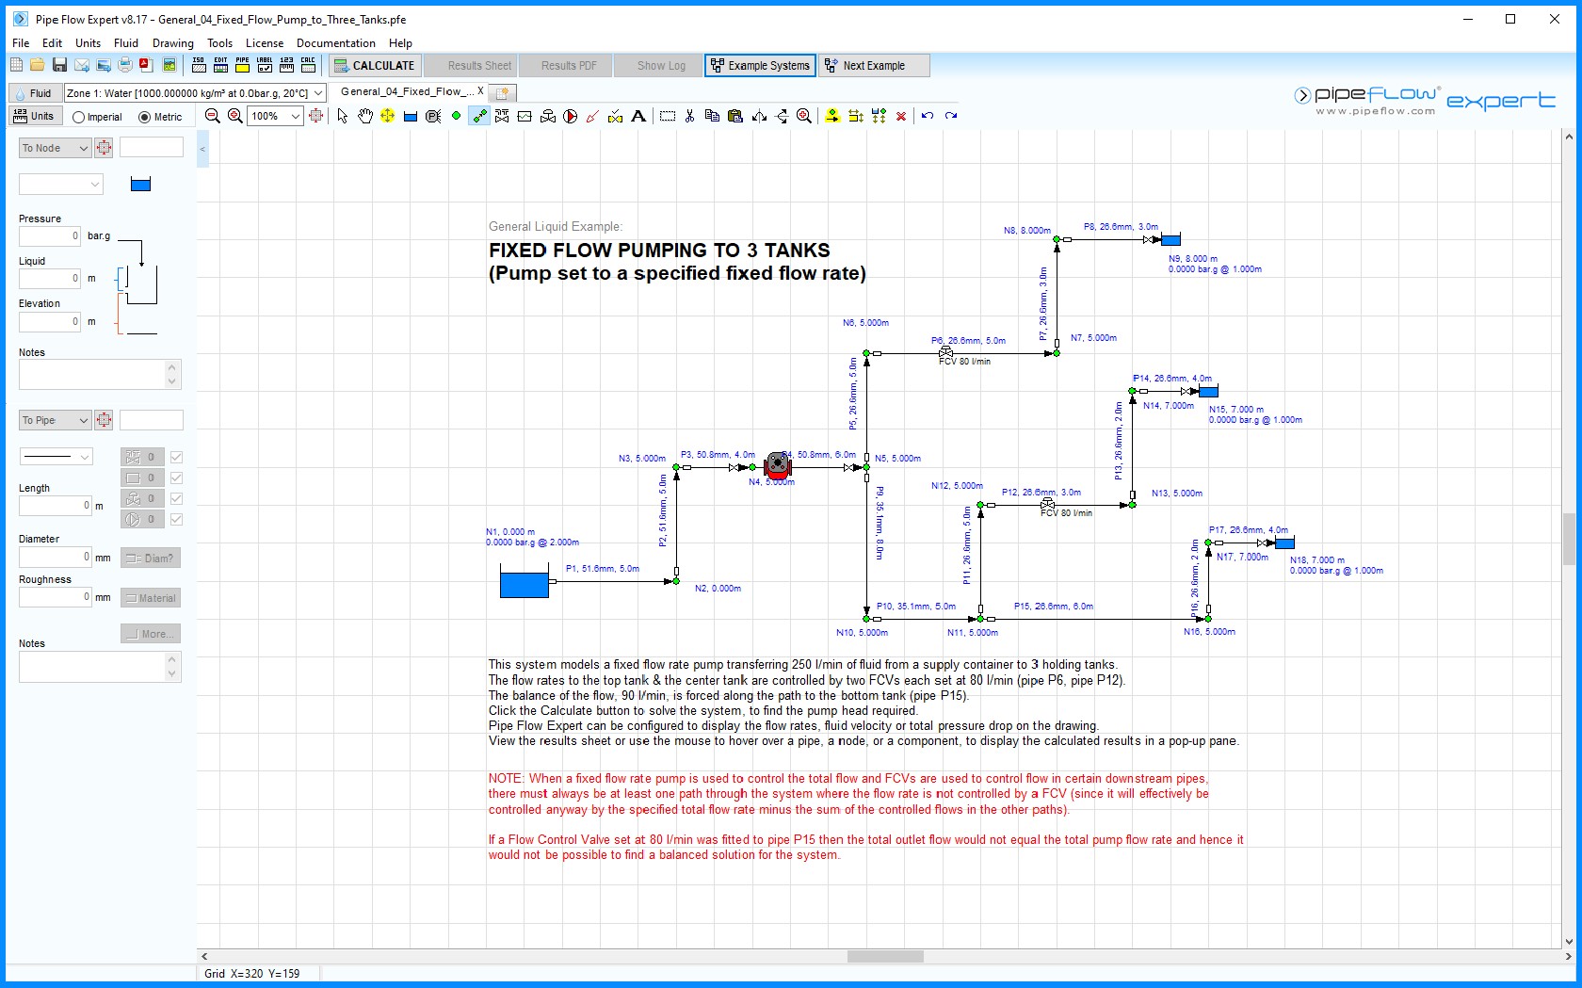Viewport: 1582px width, 988px height.
Task: Redo the last action
Action: (951, 116)
